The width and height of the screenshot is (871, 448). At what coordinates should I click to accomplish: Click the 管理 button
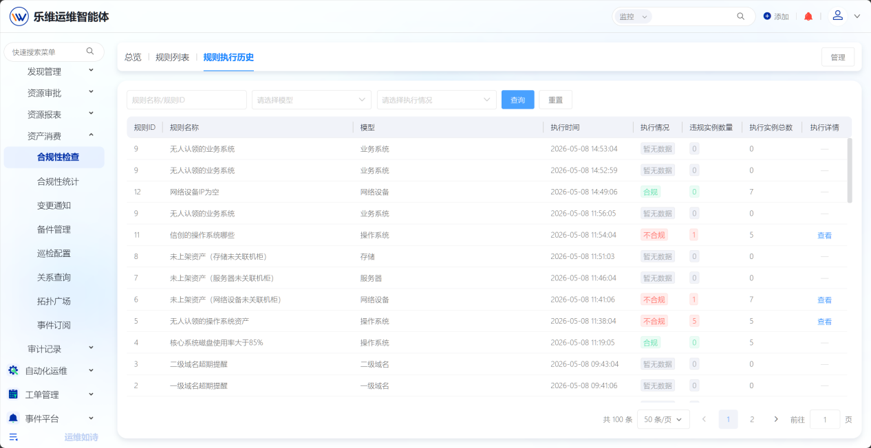click(x=837, y=57)
